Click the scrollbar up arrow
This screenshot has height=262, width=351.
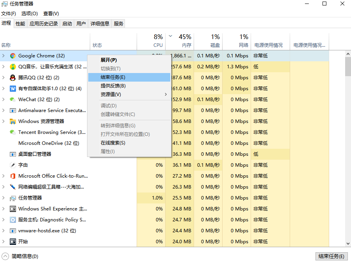coord(348,54)
